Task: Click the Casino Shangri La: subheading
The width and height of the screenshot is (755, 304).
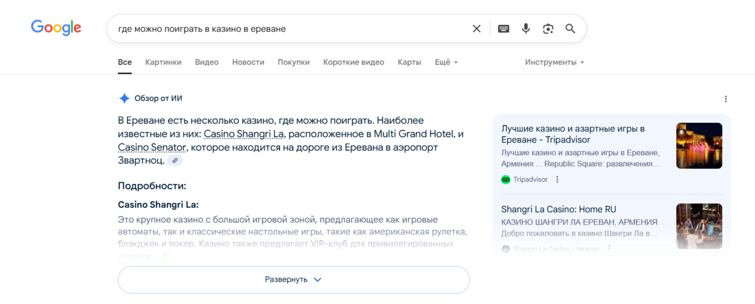Action: tap(158, 205)
